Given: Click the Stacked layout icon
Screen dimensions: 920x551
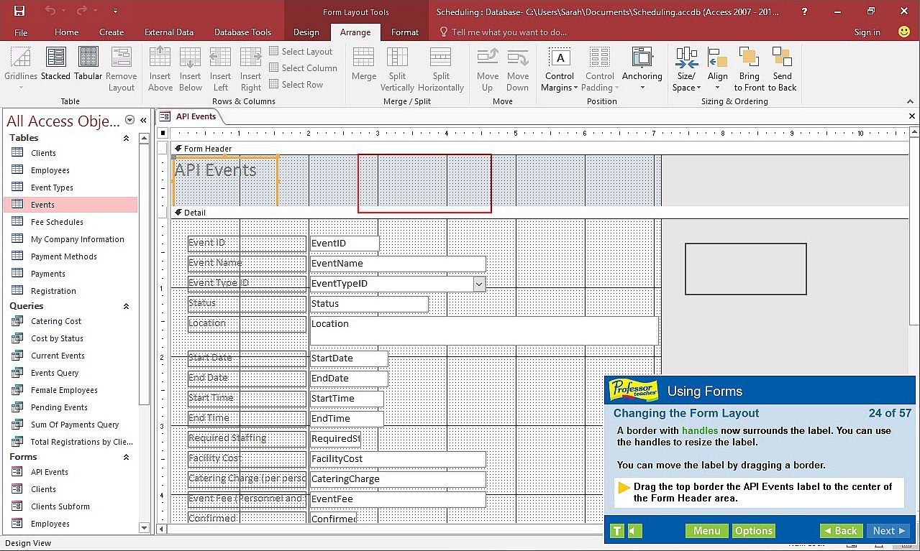Looking at the screenshot, I should [x=55, y=58].
